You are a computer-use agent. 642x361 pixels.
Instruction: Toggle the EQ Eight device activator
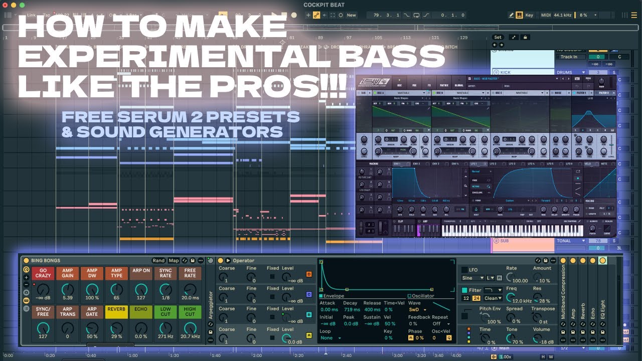(603, 261)
